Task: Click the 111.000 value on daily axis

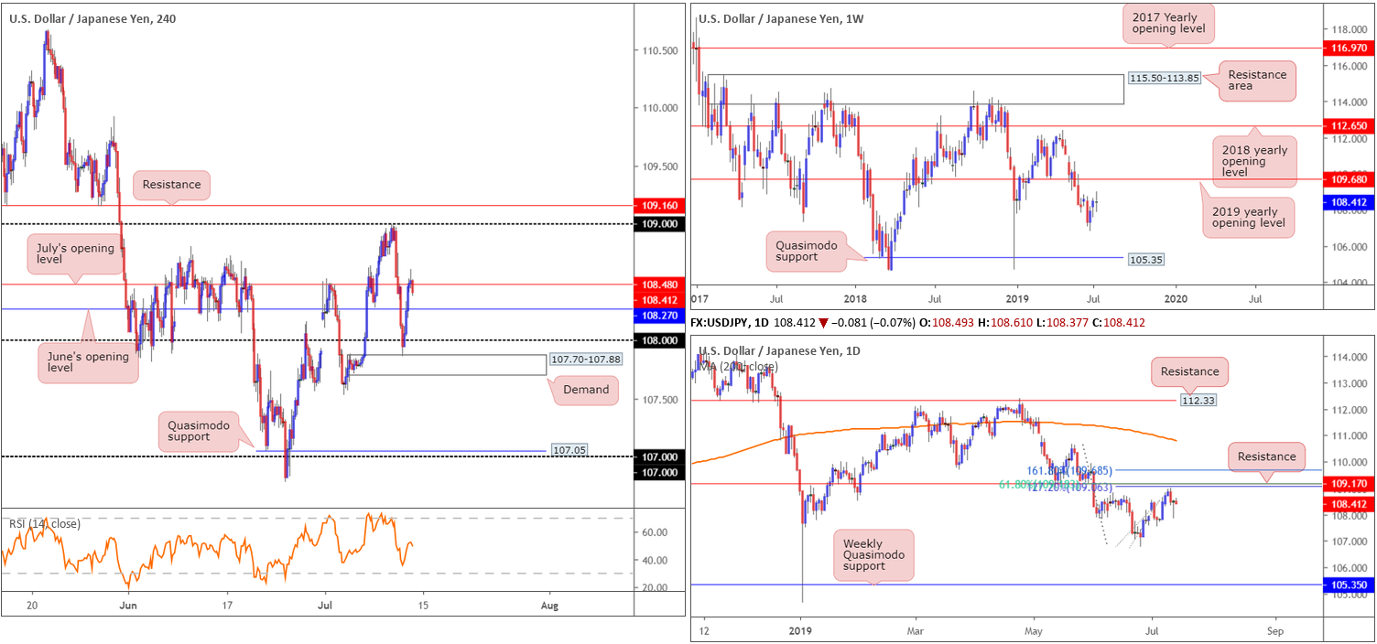Action: (1348, 436)
